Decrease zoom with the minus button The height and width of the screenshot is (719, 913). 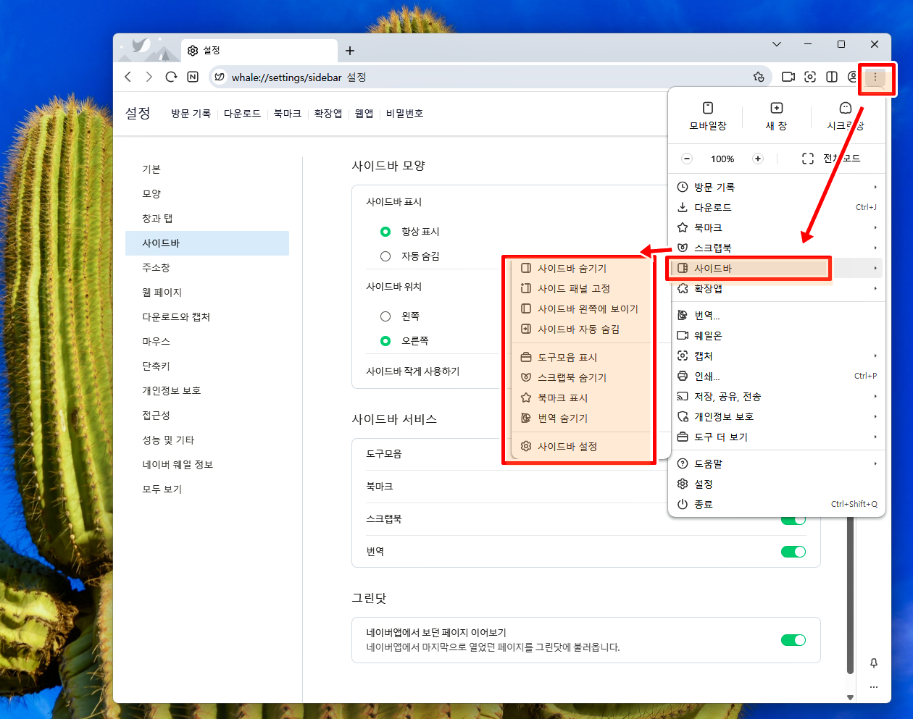(687, 159)
